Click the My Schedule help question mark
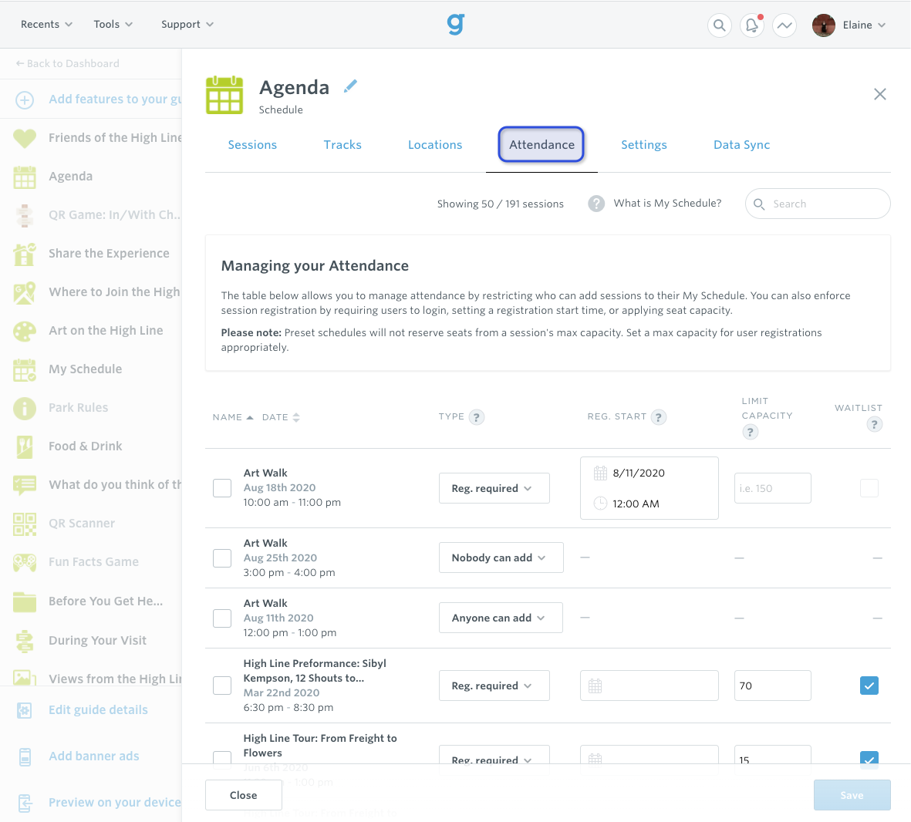 (x=596, y=204)
